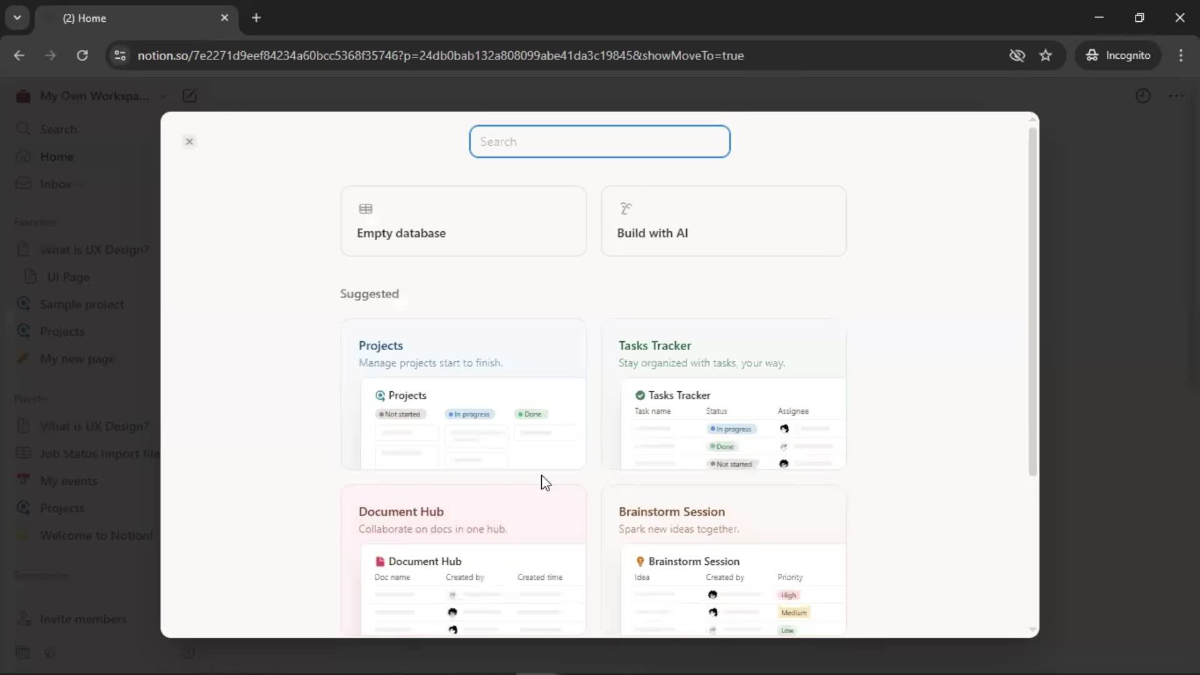This screenshot has width=1200, height=675.
Task: Click the Home house icon in sidebar
Action: [x=23, y=156]
